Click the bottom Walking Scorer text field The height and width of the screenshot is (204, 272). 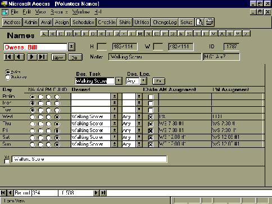point(89,159)
